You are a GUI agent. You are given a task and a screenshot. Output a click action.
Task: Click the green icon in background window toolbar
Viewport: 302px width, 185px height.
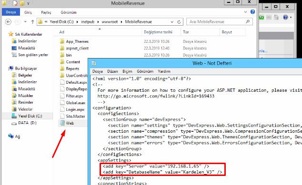pyautogui.click(x=262, y=17)
